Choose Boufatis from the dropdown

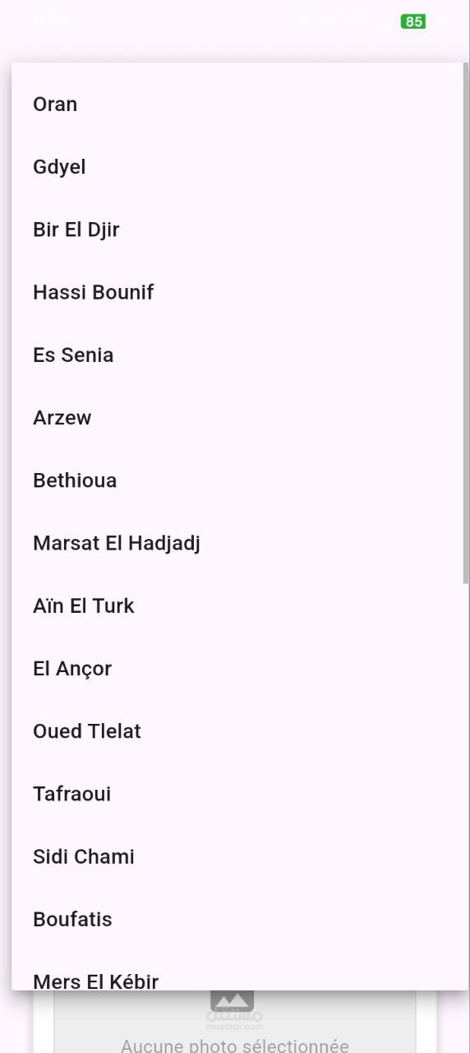tap(239, 919)
